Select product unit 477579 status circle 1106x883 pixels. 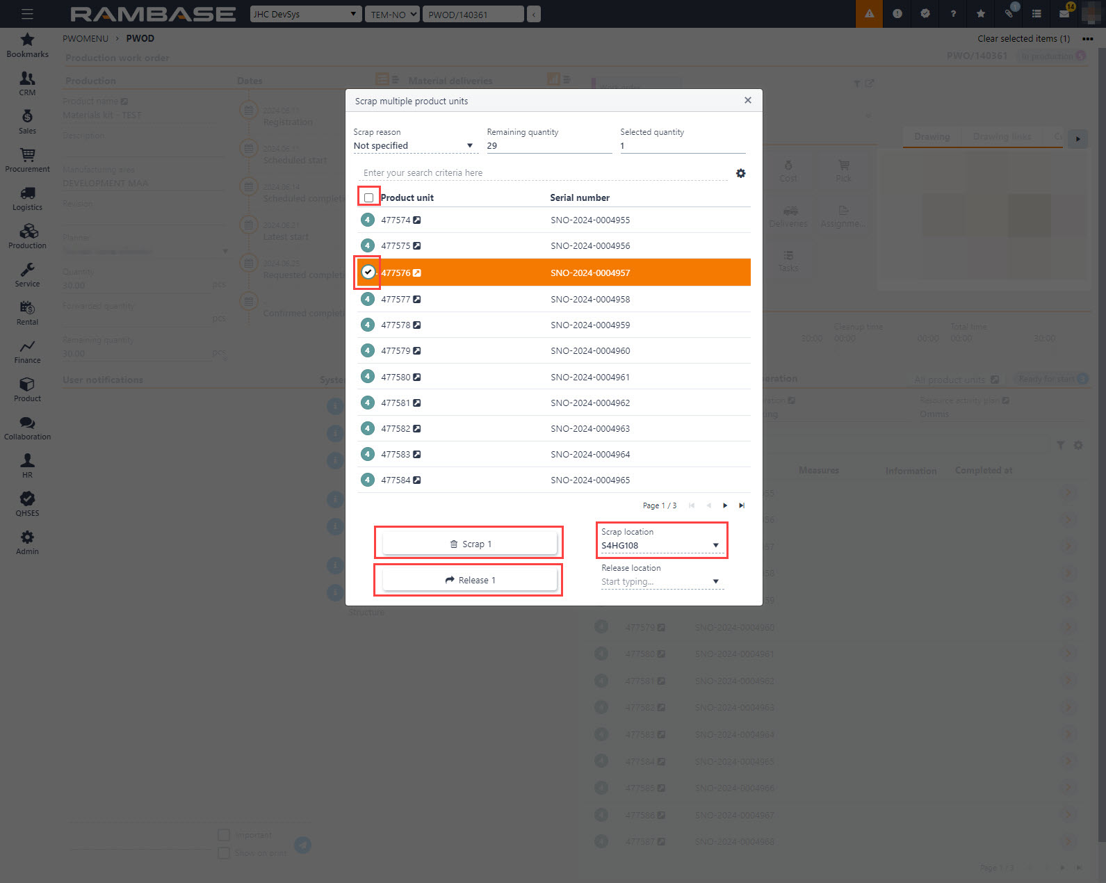(368, 350)
